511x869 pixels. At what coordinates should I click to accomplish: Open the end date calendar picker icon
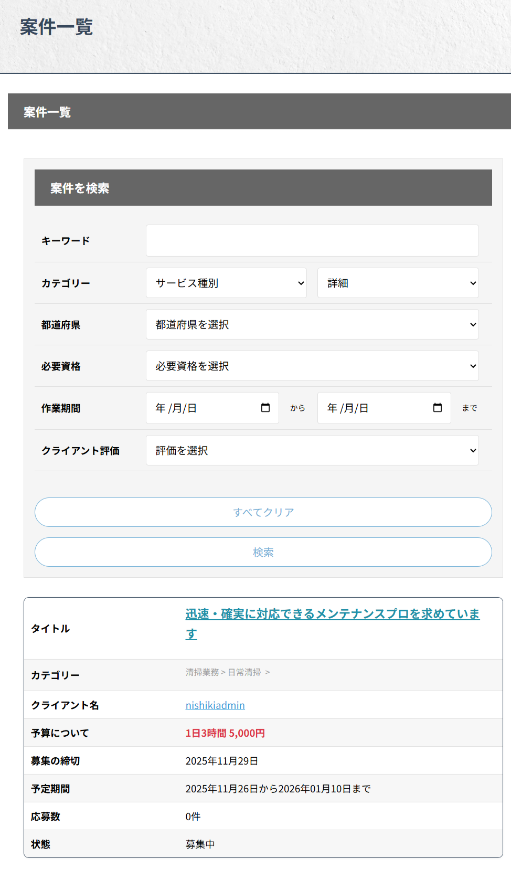(437, 408)
